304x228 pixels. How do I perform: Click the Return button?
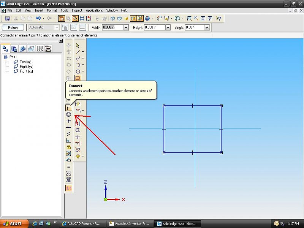[13, 27]
